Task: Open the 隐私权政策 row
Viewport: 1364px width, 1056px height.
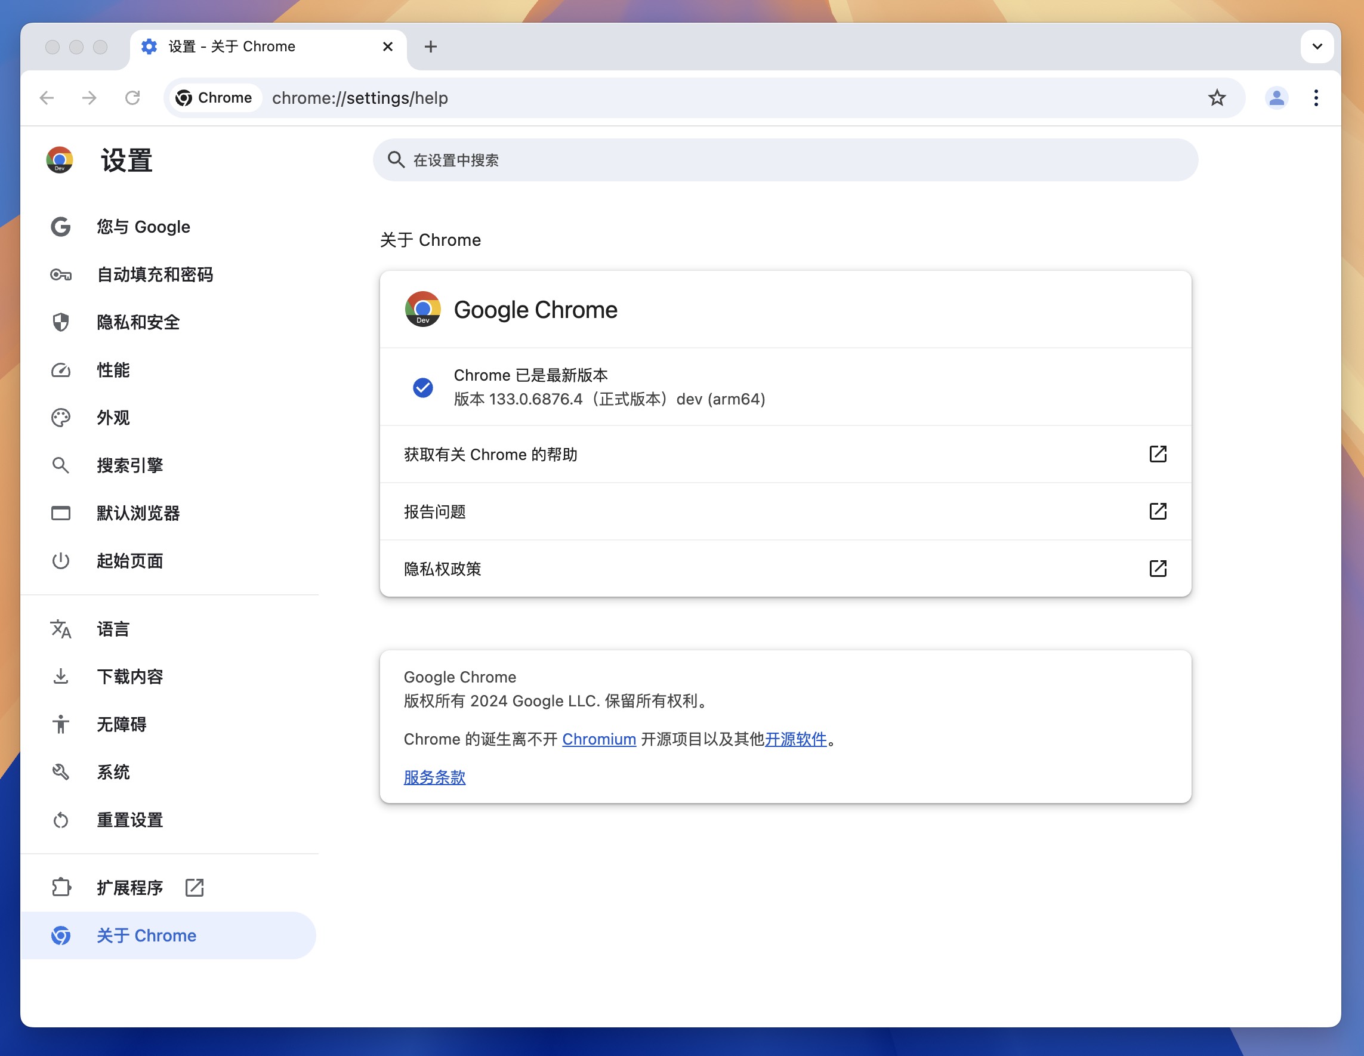Action: (x=786, y=569)
